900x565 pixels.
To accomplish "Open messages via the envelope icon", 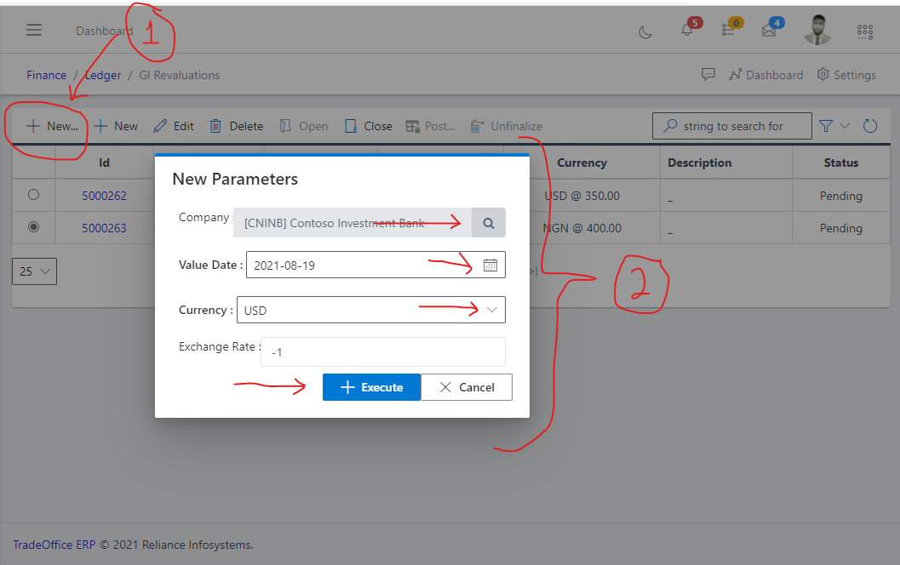I will [x=769, y=31].
